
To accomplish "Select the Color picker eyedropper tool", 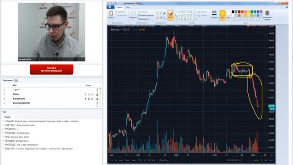I will [x=161, y=18].
